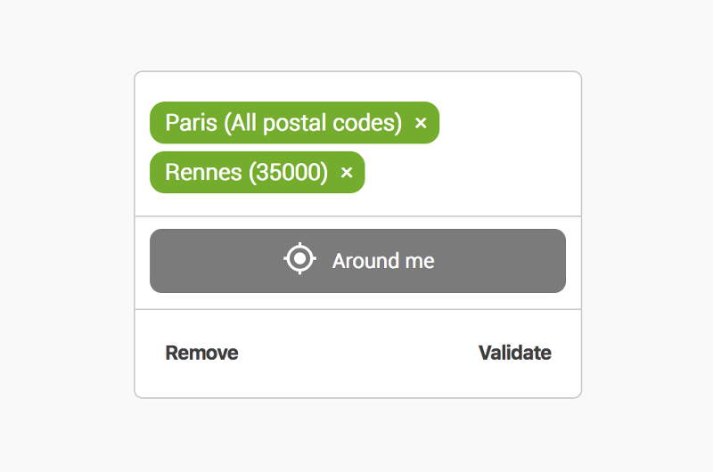The image size is (713, 472).
Task: Use geolocation via the target icon
Action: [x=300, y=259]
